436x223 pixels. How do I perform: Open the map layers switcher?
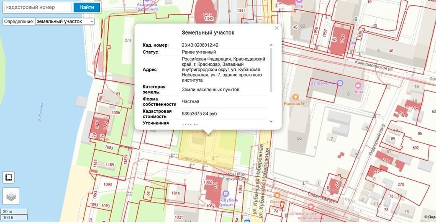[x=11, y=196]
